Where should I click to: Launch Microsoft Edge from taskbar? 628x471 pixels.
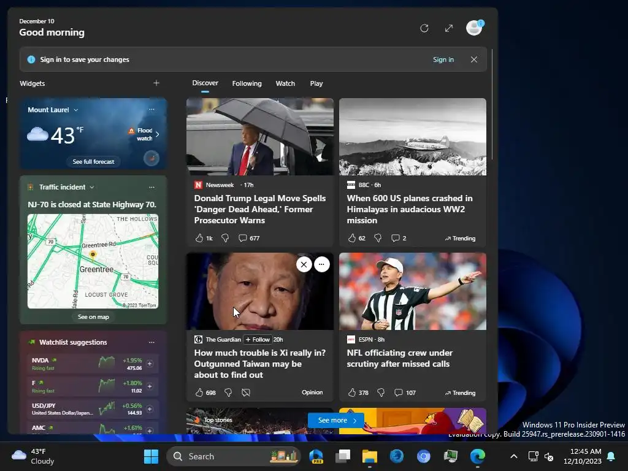477,456
